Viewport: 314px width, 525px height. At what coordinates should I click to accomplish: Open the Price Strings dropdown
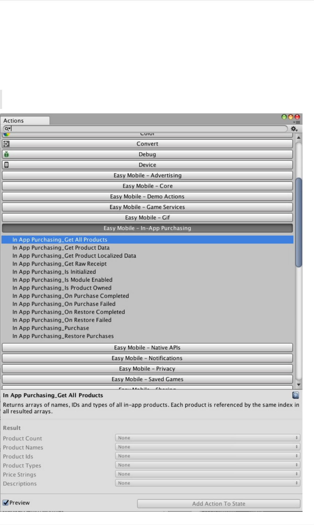coord(208,474)
